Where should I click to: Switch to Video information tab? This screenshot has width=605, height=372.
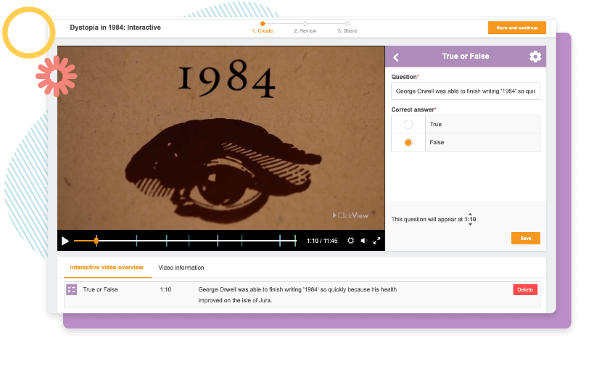181,268
